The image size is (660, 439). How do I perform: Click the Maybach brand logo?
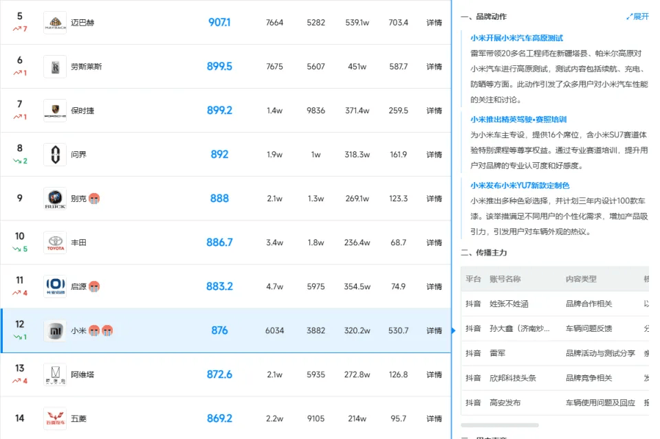(55, 23)
